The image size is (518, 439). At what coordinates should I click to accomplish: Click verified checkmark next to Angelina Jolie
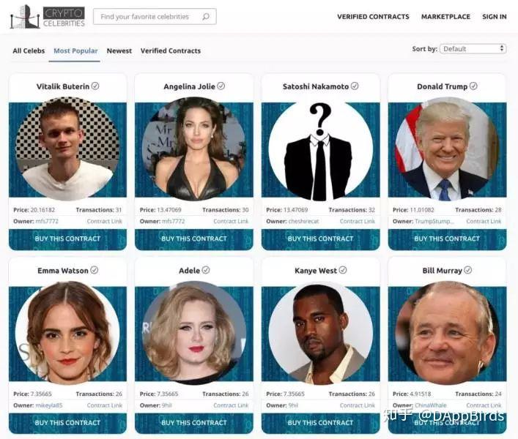(x=221, y=86)
